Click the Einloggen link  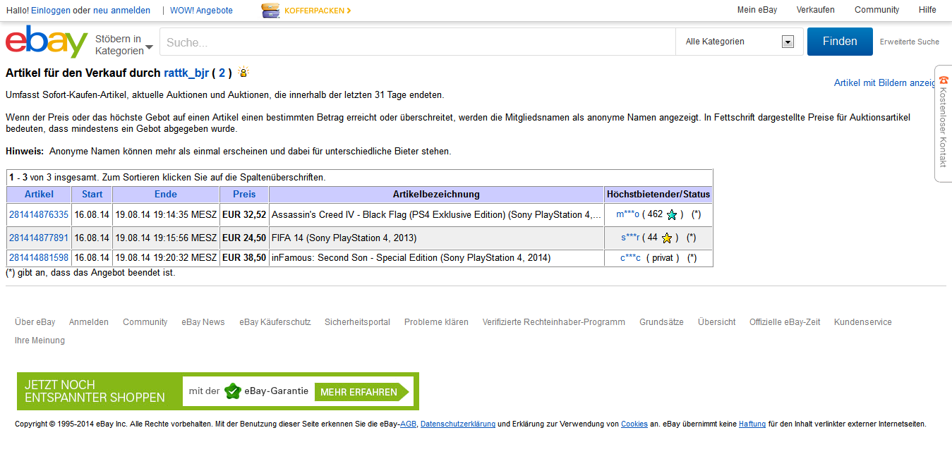coord(50,11)
